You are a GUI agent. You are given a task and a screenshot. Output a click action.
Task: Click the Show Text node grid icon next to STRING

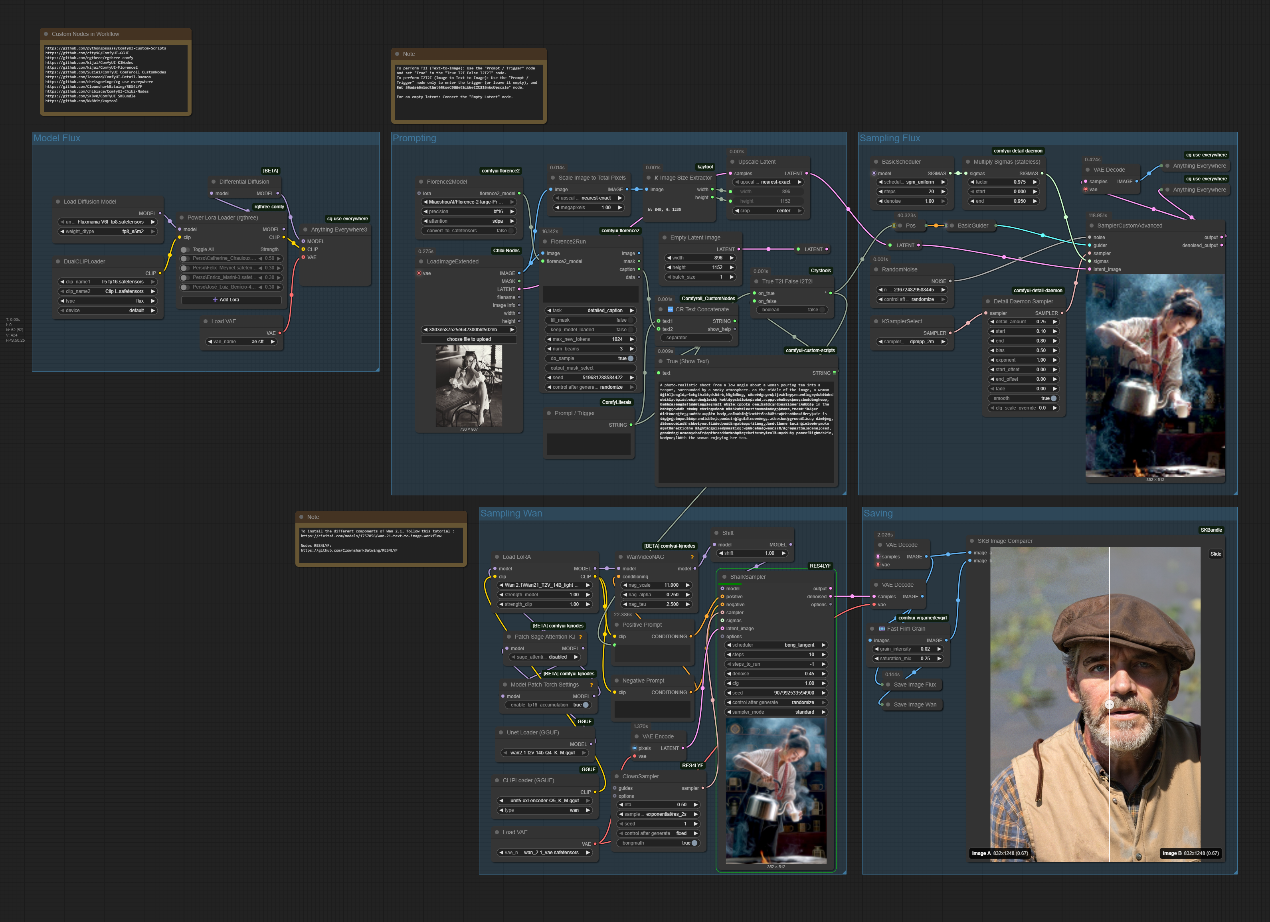tap(834, 373)
